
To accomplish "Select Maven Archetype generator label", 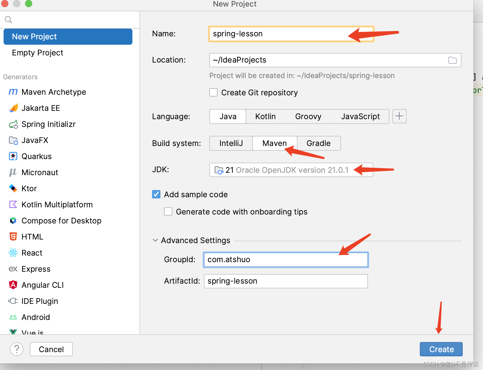I will click(x=54, y=92).
